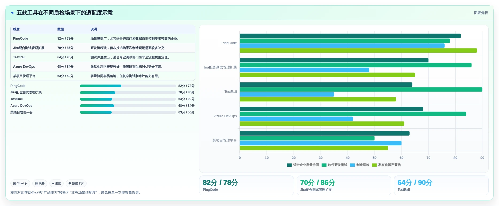Click Azure DevOps's blue 制造巡检 chart bar

point(296,119)
